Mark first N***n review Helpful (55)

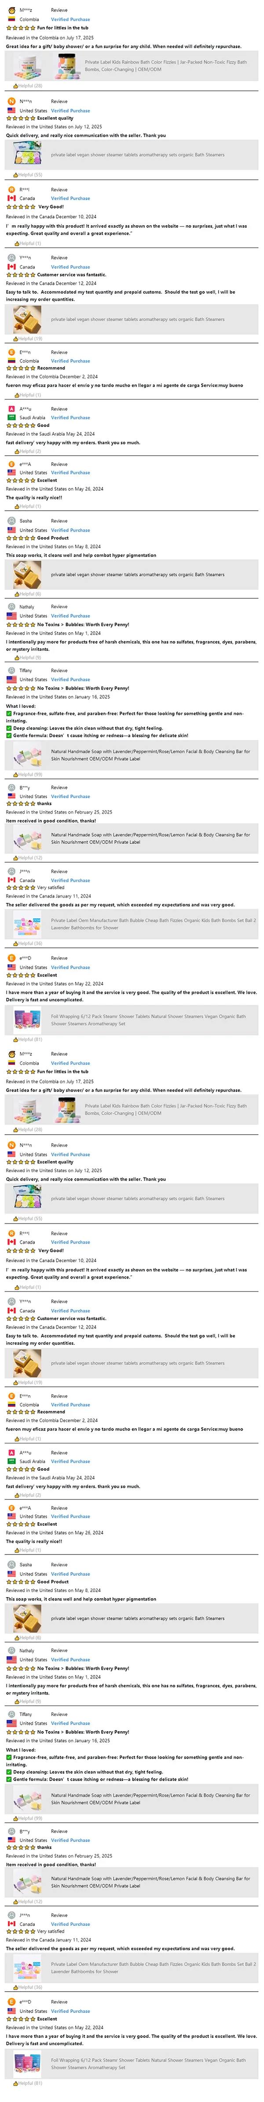pyautogui.click(x=15, y=175)
